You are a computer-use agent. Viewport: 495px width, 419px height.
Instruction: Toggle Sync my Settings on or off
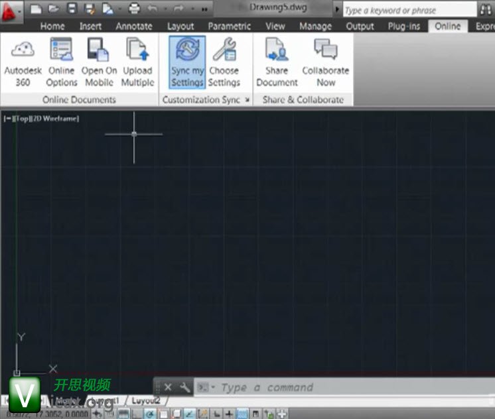click(187, 62)
